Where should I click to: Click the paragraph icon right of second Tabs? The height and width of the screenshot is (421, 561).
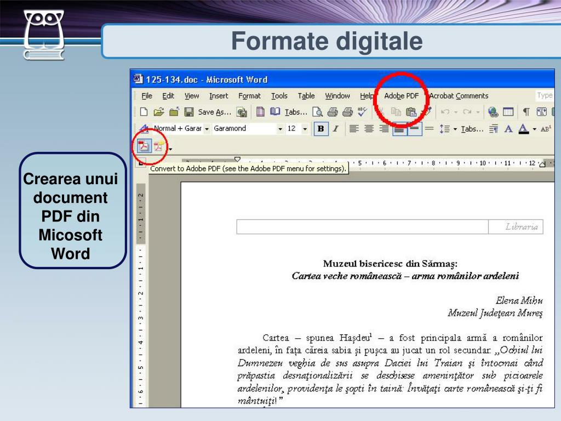coord(494,129)
